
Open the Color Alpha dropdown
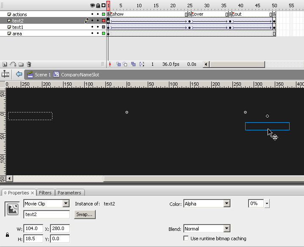click(227, 204)
